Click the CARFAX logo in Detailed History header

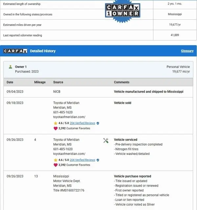[x=15, y=51]
